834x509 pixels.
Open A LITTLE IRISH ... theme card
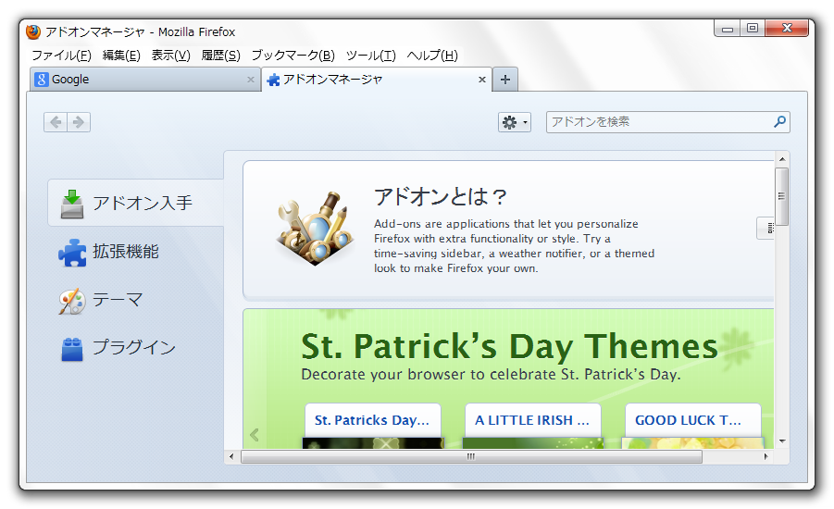click(532, 426)
